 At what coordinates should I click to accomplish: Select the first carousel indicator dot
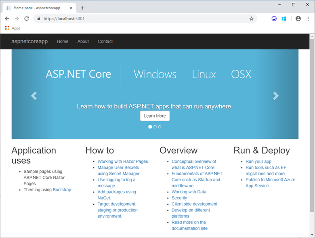click(x=150, y=126)
